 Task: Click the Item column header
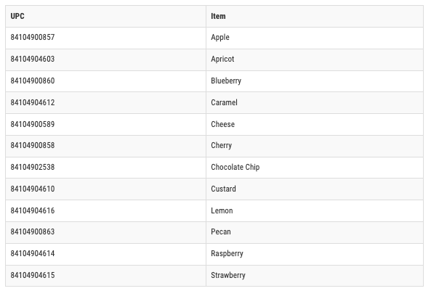tap(315, 16)
